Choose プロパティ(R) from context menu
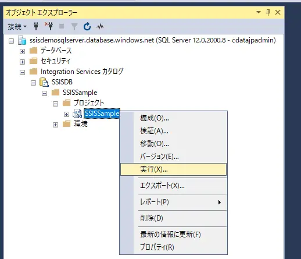 pos(173,247)
